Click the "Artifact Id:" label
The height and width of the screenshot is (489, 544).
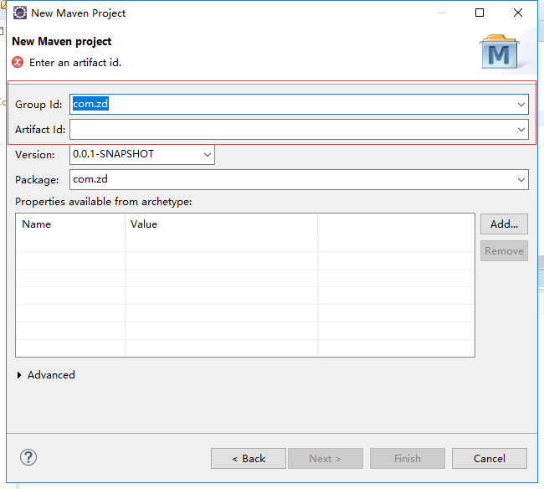[40, 130]
